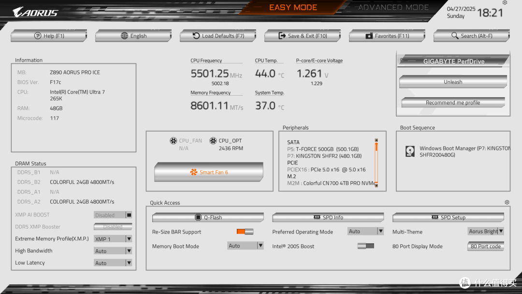This screenshot has height=294, width=522.
Task: Click P7: KINGSTON SHFR2 entry
Action: pyautogui.click(x=324, y=156)
